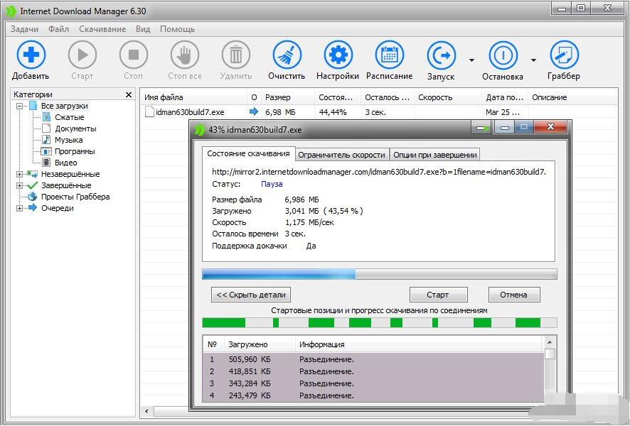The image size is (630, 426).
Task: Close the Категории panel with the X
Action: [x=129, y=94]
